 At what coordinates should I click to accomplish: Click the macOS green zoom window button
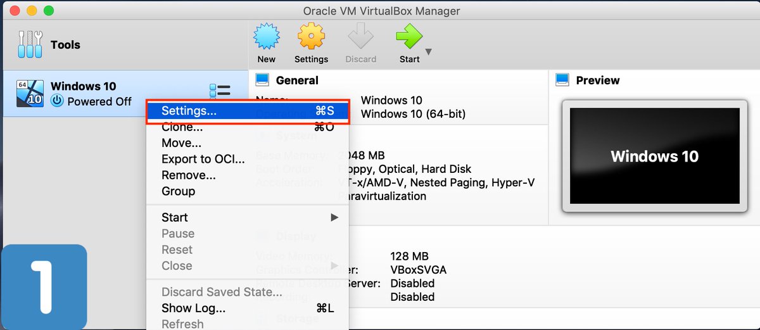pos(49,11)
